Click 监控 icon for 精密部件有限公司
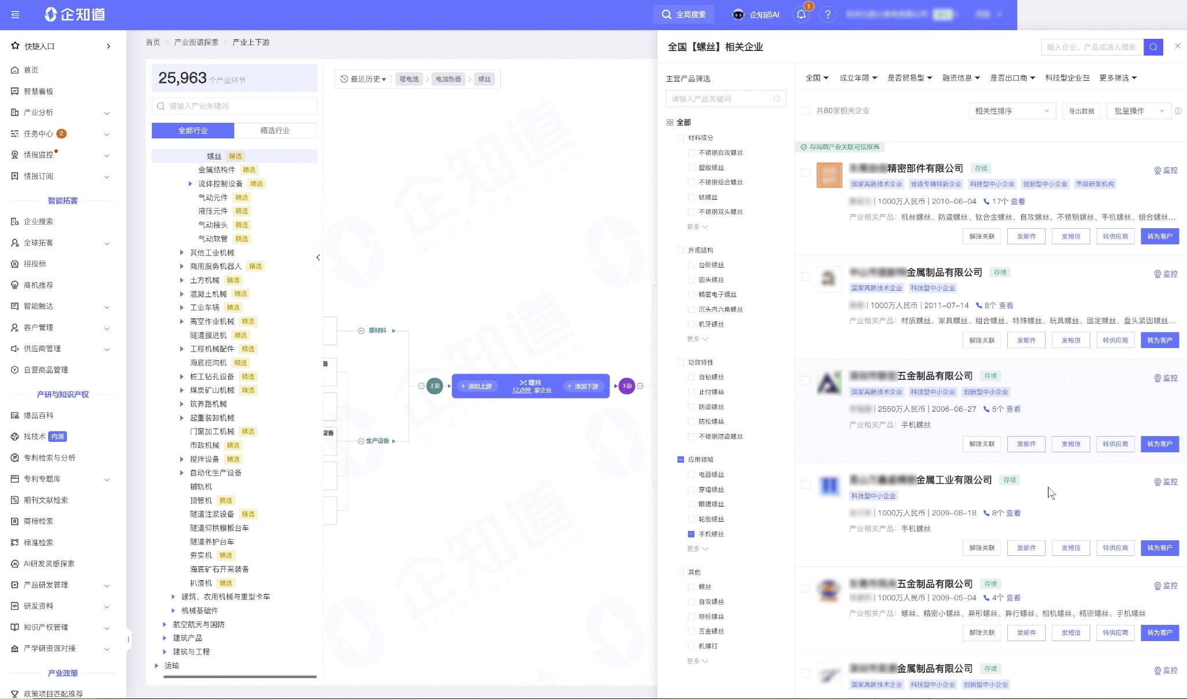The width and height of the screenshot is (1187, 699). click(x=1157, y=170)
